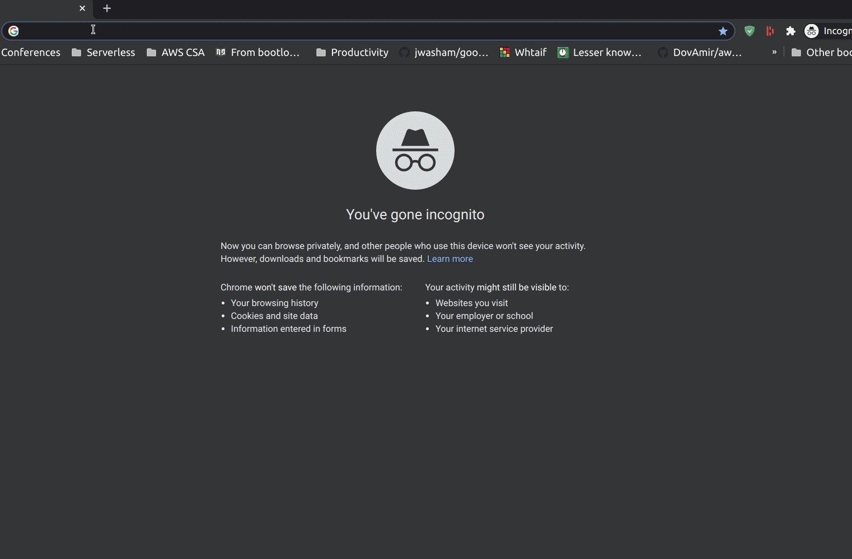Open the AWS CSA bookmark folder
Image resolution: width=852 pixels, height=559 pixels.
(x=176, y=53)
